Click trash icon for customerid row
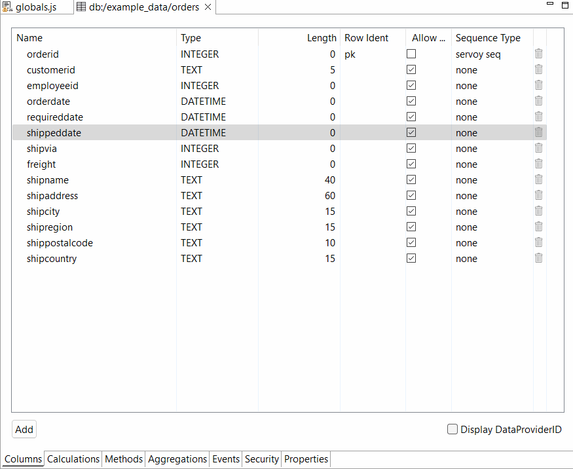Screen dimensions: 573x469 coord(538,69)
